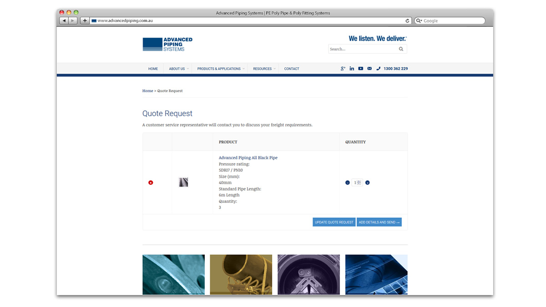Open the Advanced Piping All Black Pipe link
The height and width of the screenshot is (307, 546).
[x=248, y=158]
